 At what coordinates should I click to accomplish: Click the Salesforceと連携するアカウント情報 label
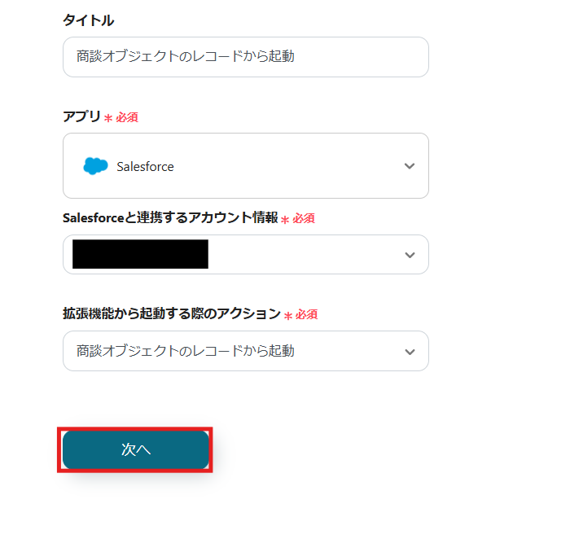point(169,217)
